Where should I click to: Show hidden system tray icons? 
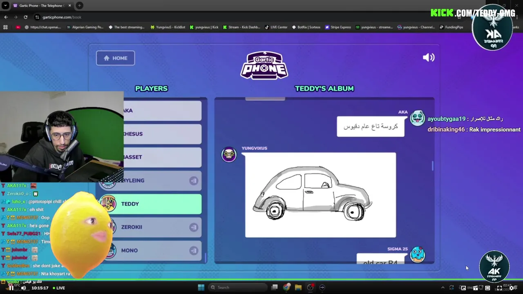(443, 287)
